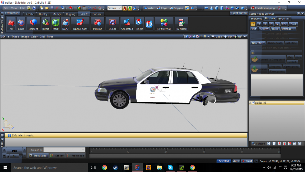Open the View menu
Viewport: 305px width, 172px height.
(x=14, y=8)
